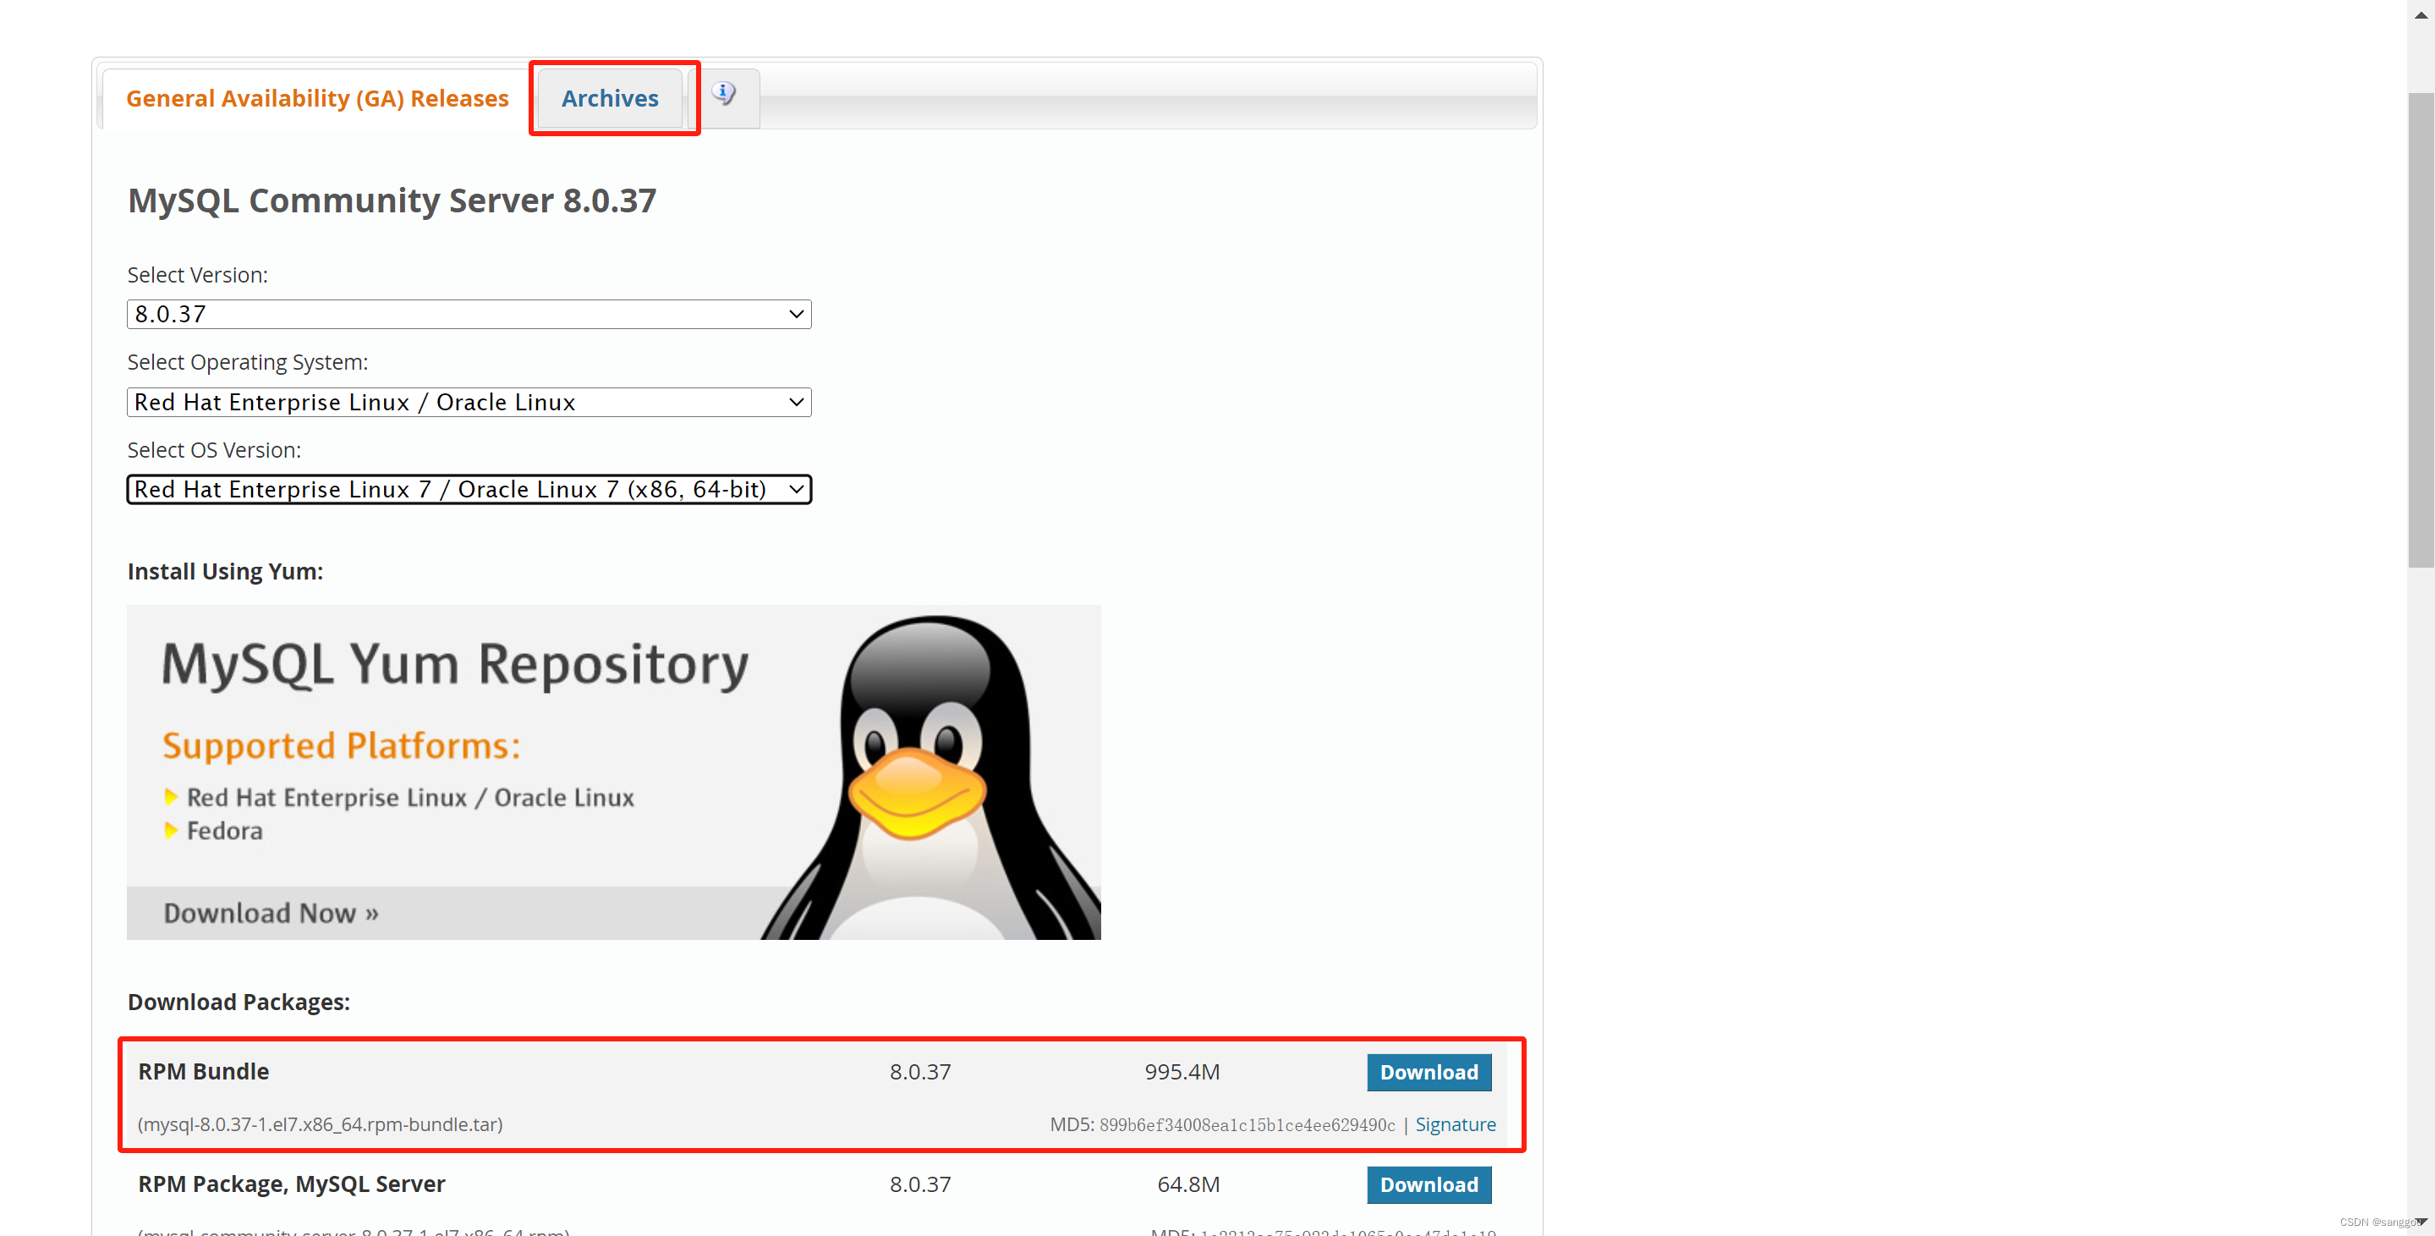Open the info speech-bubble icon tab
Image resolution: width=2435 pixels, height=1236 pixels.
point(724,95)
